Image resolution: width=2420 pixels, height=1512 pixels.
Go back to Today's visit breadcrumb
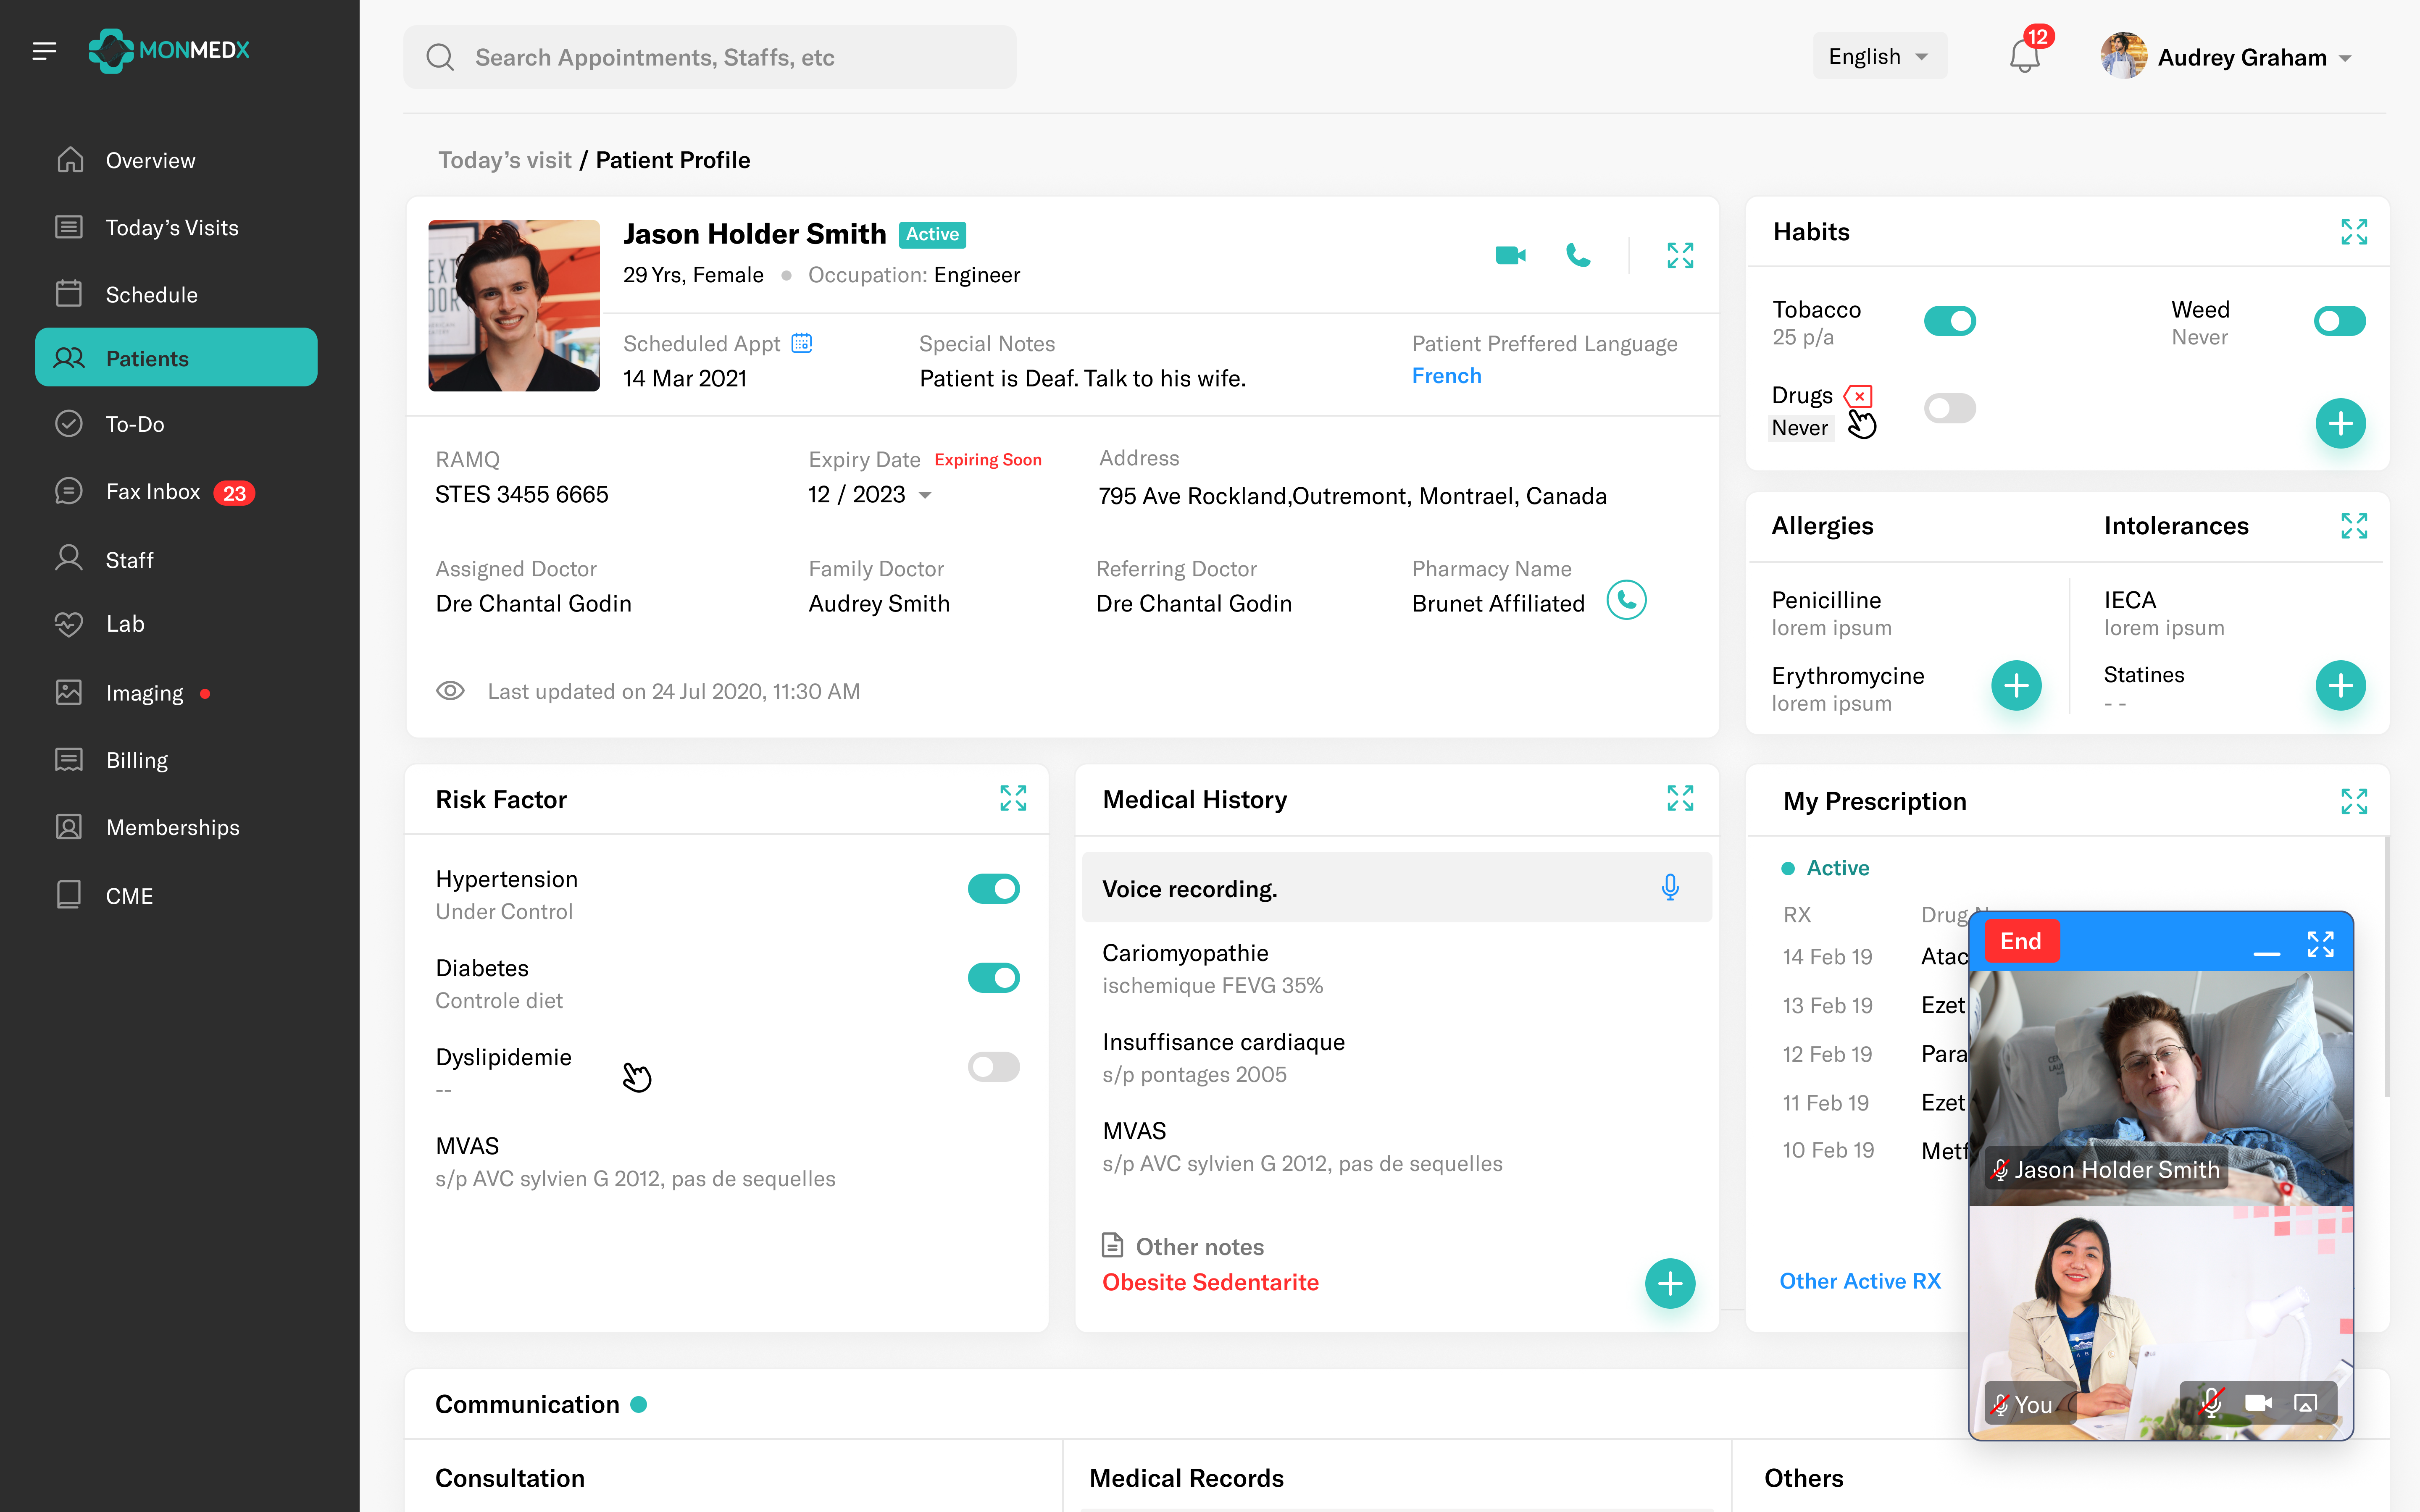pyautogui.click(x=504, y=160)
